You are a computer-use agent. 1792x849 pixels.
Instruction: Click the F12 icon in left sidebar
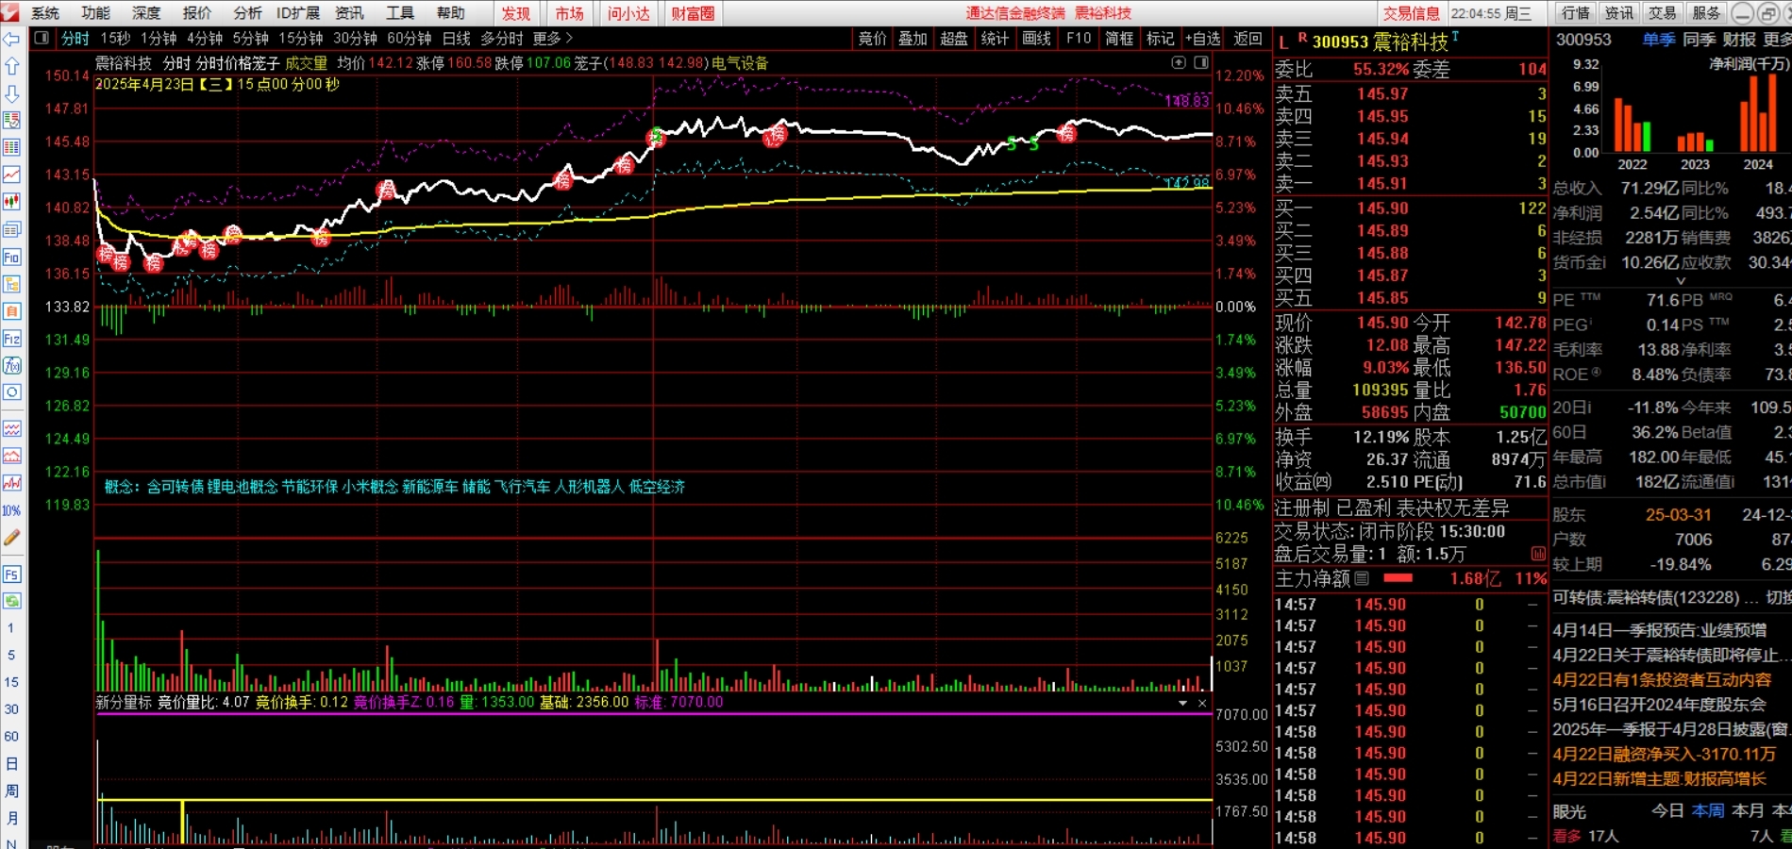[x=12, y=339]
